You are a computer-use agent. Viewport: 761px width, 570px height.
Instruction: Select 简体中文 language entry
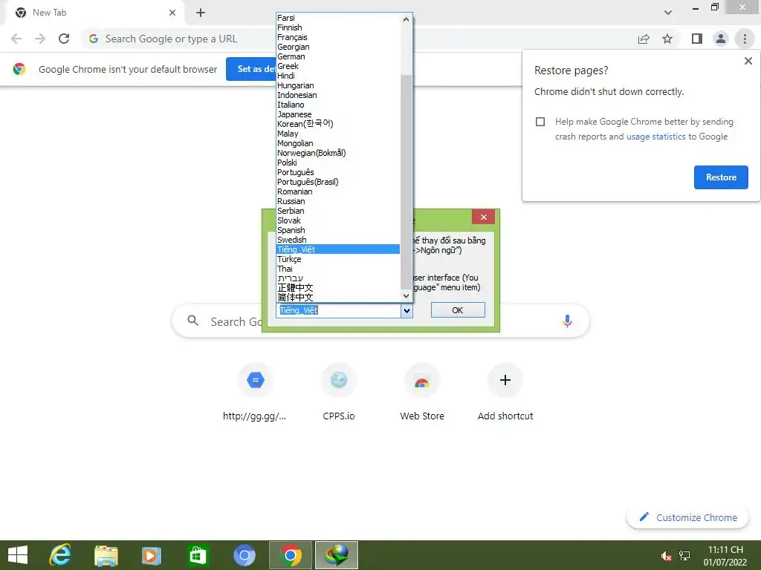click(338, 298)
